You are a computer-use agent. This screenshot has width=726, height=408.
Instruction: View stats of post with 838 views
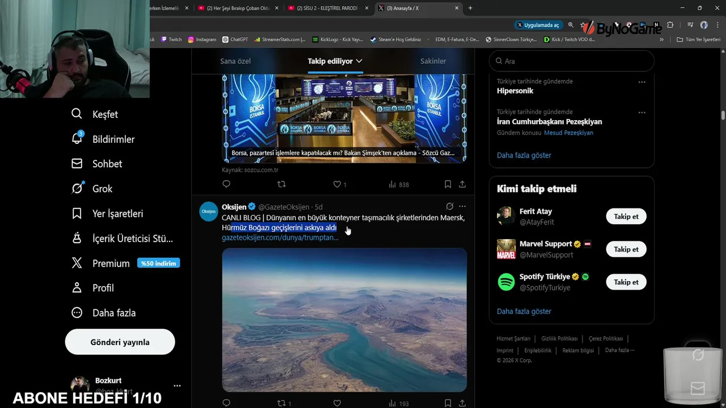pos(399,184)
